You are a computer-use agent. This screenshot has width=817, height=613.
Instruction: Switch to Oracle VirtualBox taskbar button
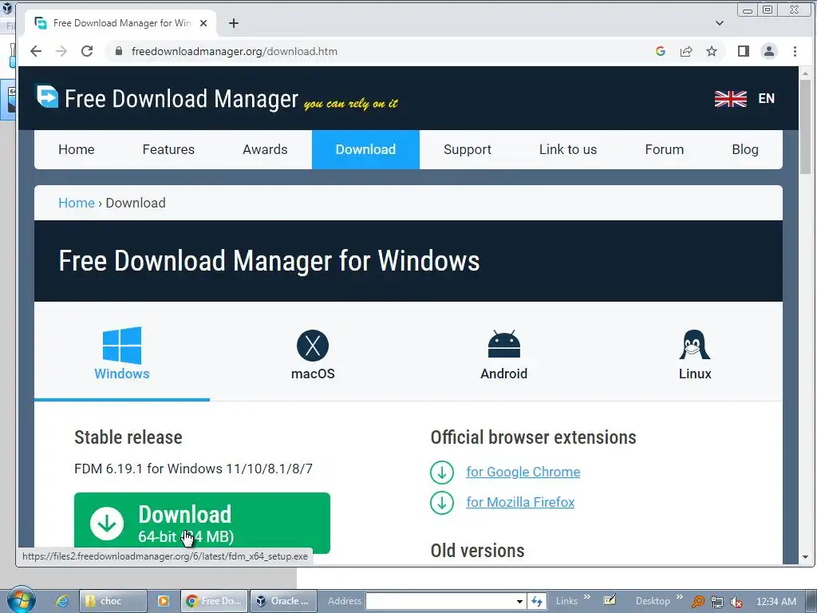click(284, 601)
